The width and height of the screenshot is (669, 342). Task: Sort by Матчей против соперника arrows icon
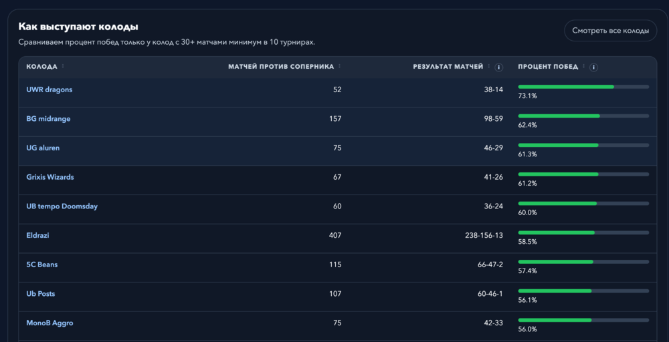pyautogui.click(x=340, y=66)
